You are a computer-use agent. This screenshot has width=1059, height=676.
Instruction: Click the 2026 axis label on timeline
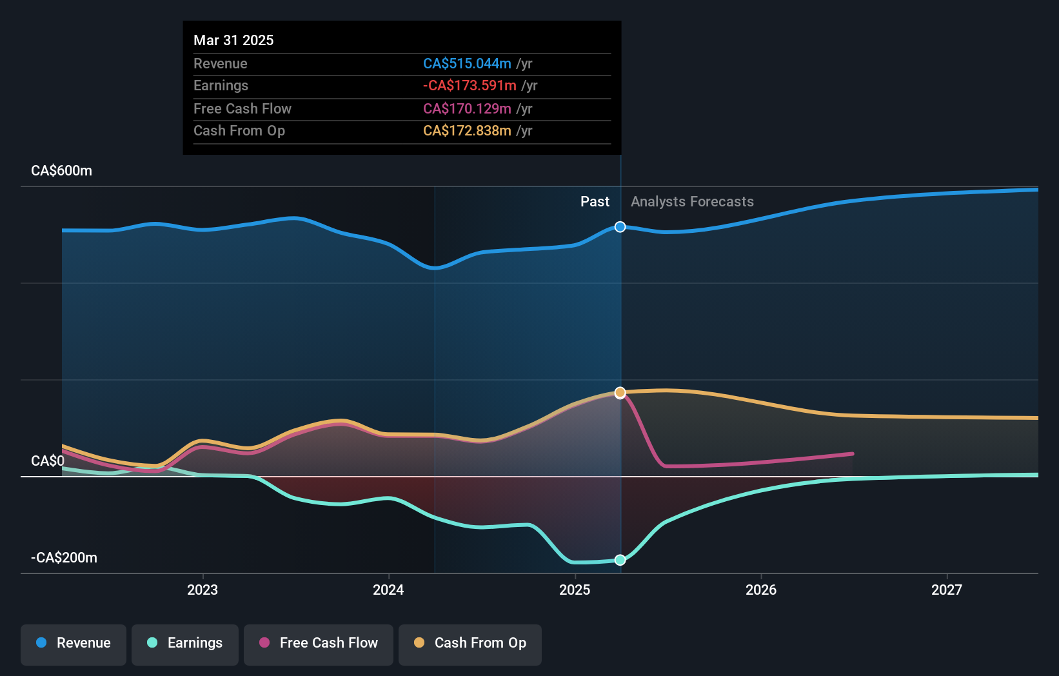(x=761, y=590)
